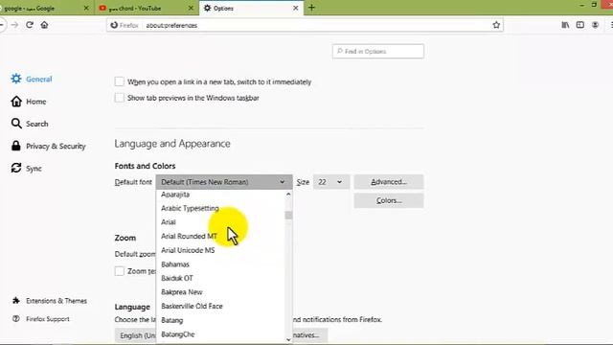Choose Baidak OT font
The image size is (613, 345).
(221, 278)
